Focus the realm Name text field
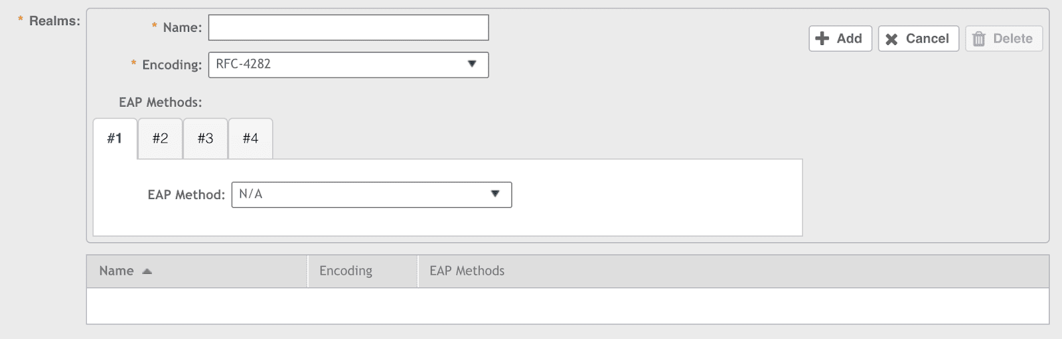 (x=348, y=27)
